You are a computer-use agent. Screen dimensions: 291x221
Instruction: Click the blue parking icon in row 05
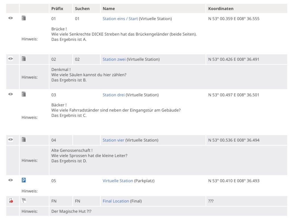[24, 180]
